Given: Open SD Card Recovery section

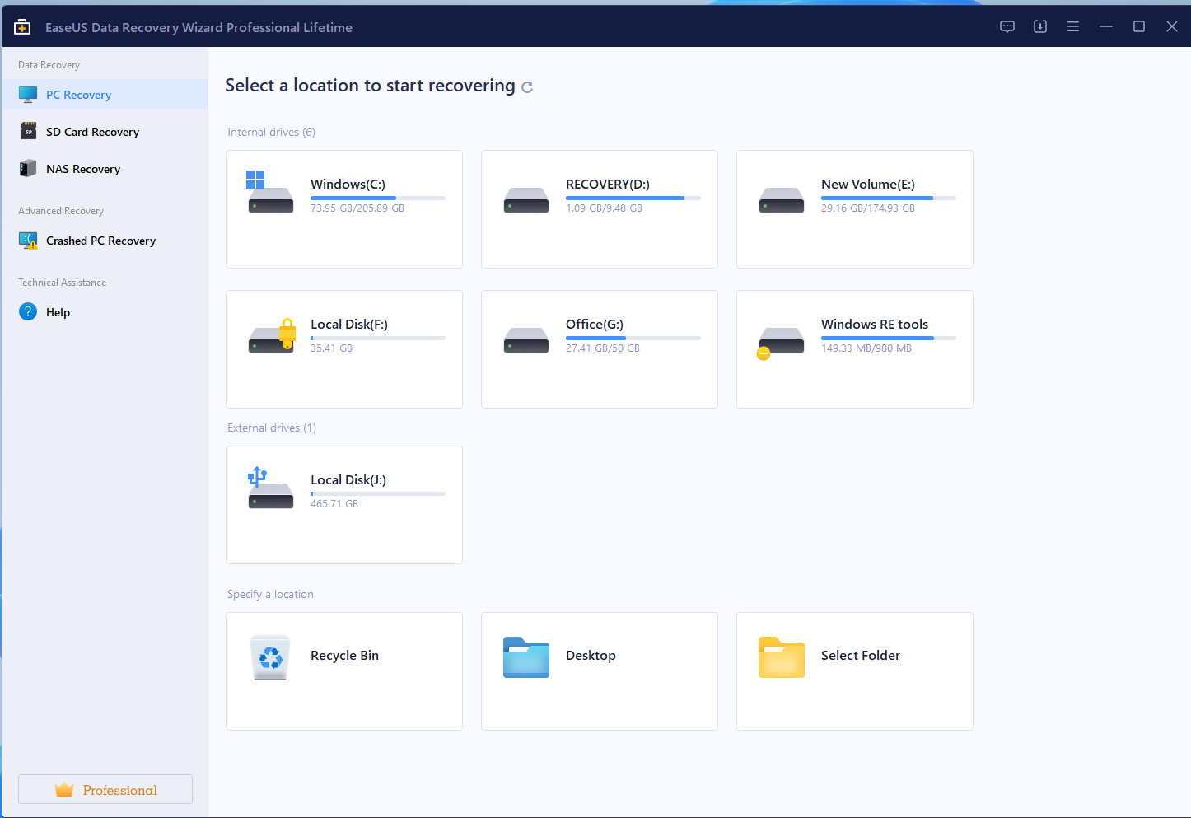Looking at the screenshot, I should coord(92,132).
